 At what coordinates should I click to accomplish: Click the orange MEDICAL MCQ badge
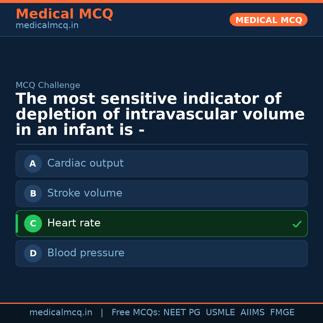pos(268,20)
